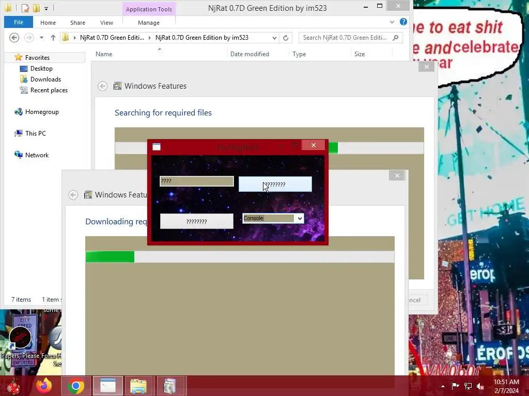Click the folder icon in the address bar
The image size is (529, 396).
pos(66,38)
